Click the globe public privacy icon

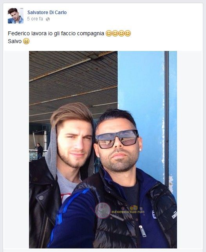[48, 19]
